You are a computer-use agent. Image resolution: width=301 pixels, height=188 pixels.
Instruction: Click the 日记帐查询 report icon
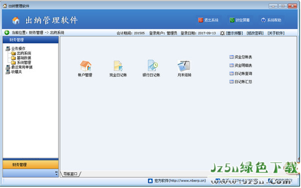(231, 73)
